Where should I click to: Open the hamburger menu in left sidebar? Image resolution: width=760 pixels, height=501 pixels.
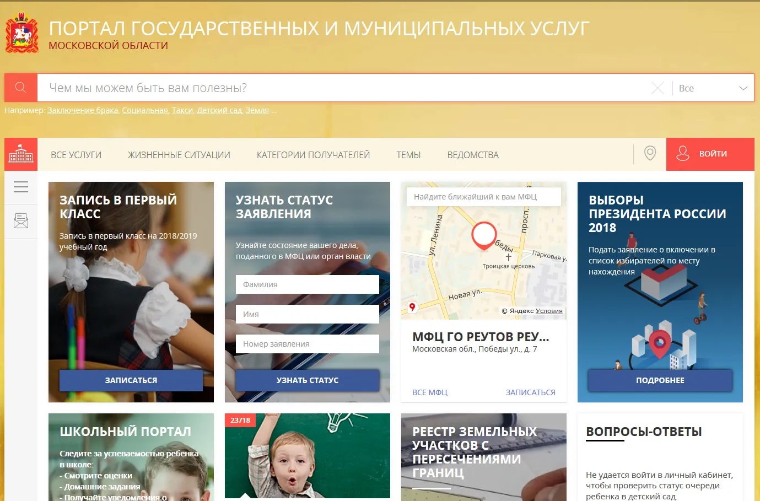pos(21,187)
